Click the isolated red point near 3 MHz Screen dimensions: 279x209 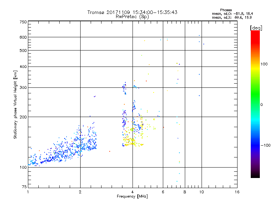(x=110, y=151)
